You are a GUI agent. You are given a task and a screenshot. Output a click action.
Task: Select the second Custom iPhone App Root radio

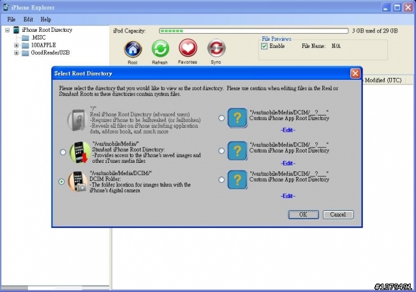(x=222, y=151)
